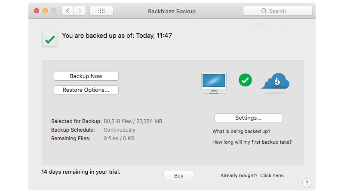Open 'How long will my first backup take?'
This screenshot has height=193, width=344.
(x=252, y=142)
